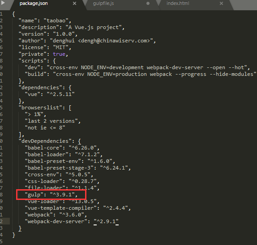Viewport: 257px width, 245px height.
Task: Switch to the package.json tab
Action: 34,4
